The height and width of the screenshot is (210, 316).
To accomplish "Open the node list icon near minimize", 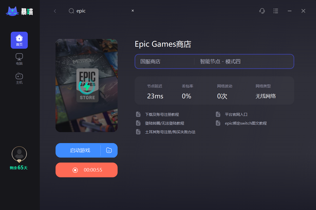I will (276, 11).
